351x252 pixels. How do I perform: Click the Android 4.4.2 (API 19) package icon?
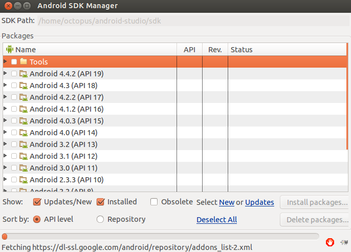(x=24, y=74)
